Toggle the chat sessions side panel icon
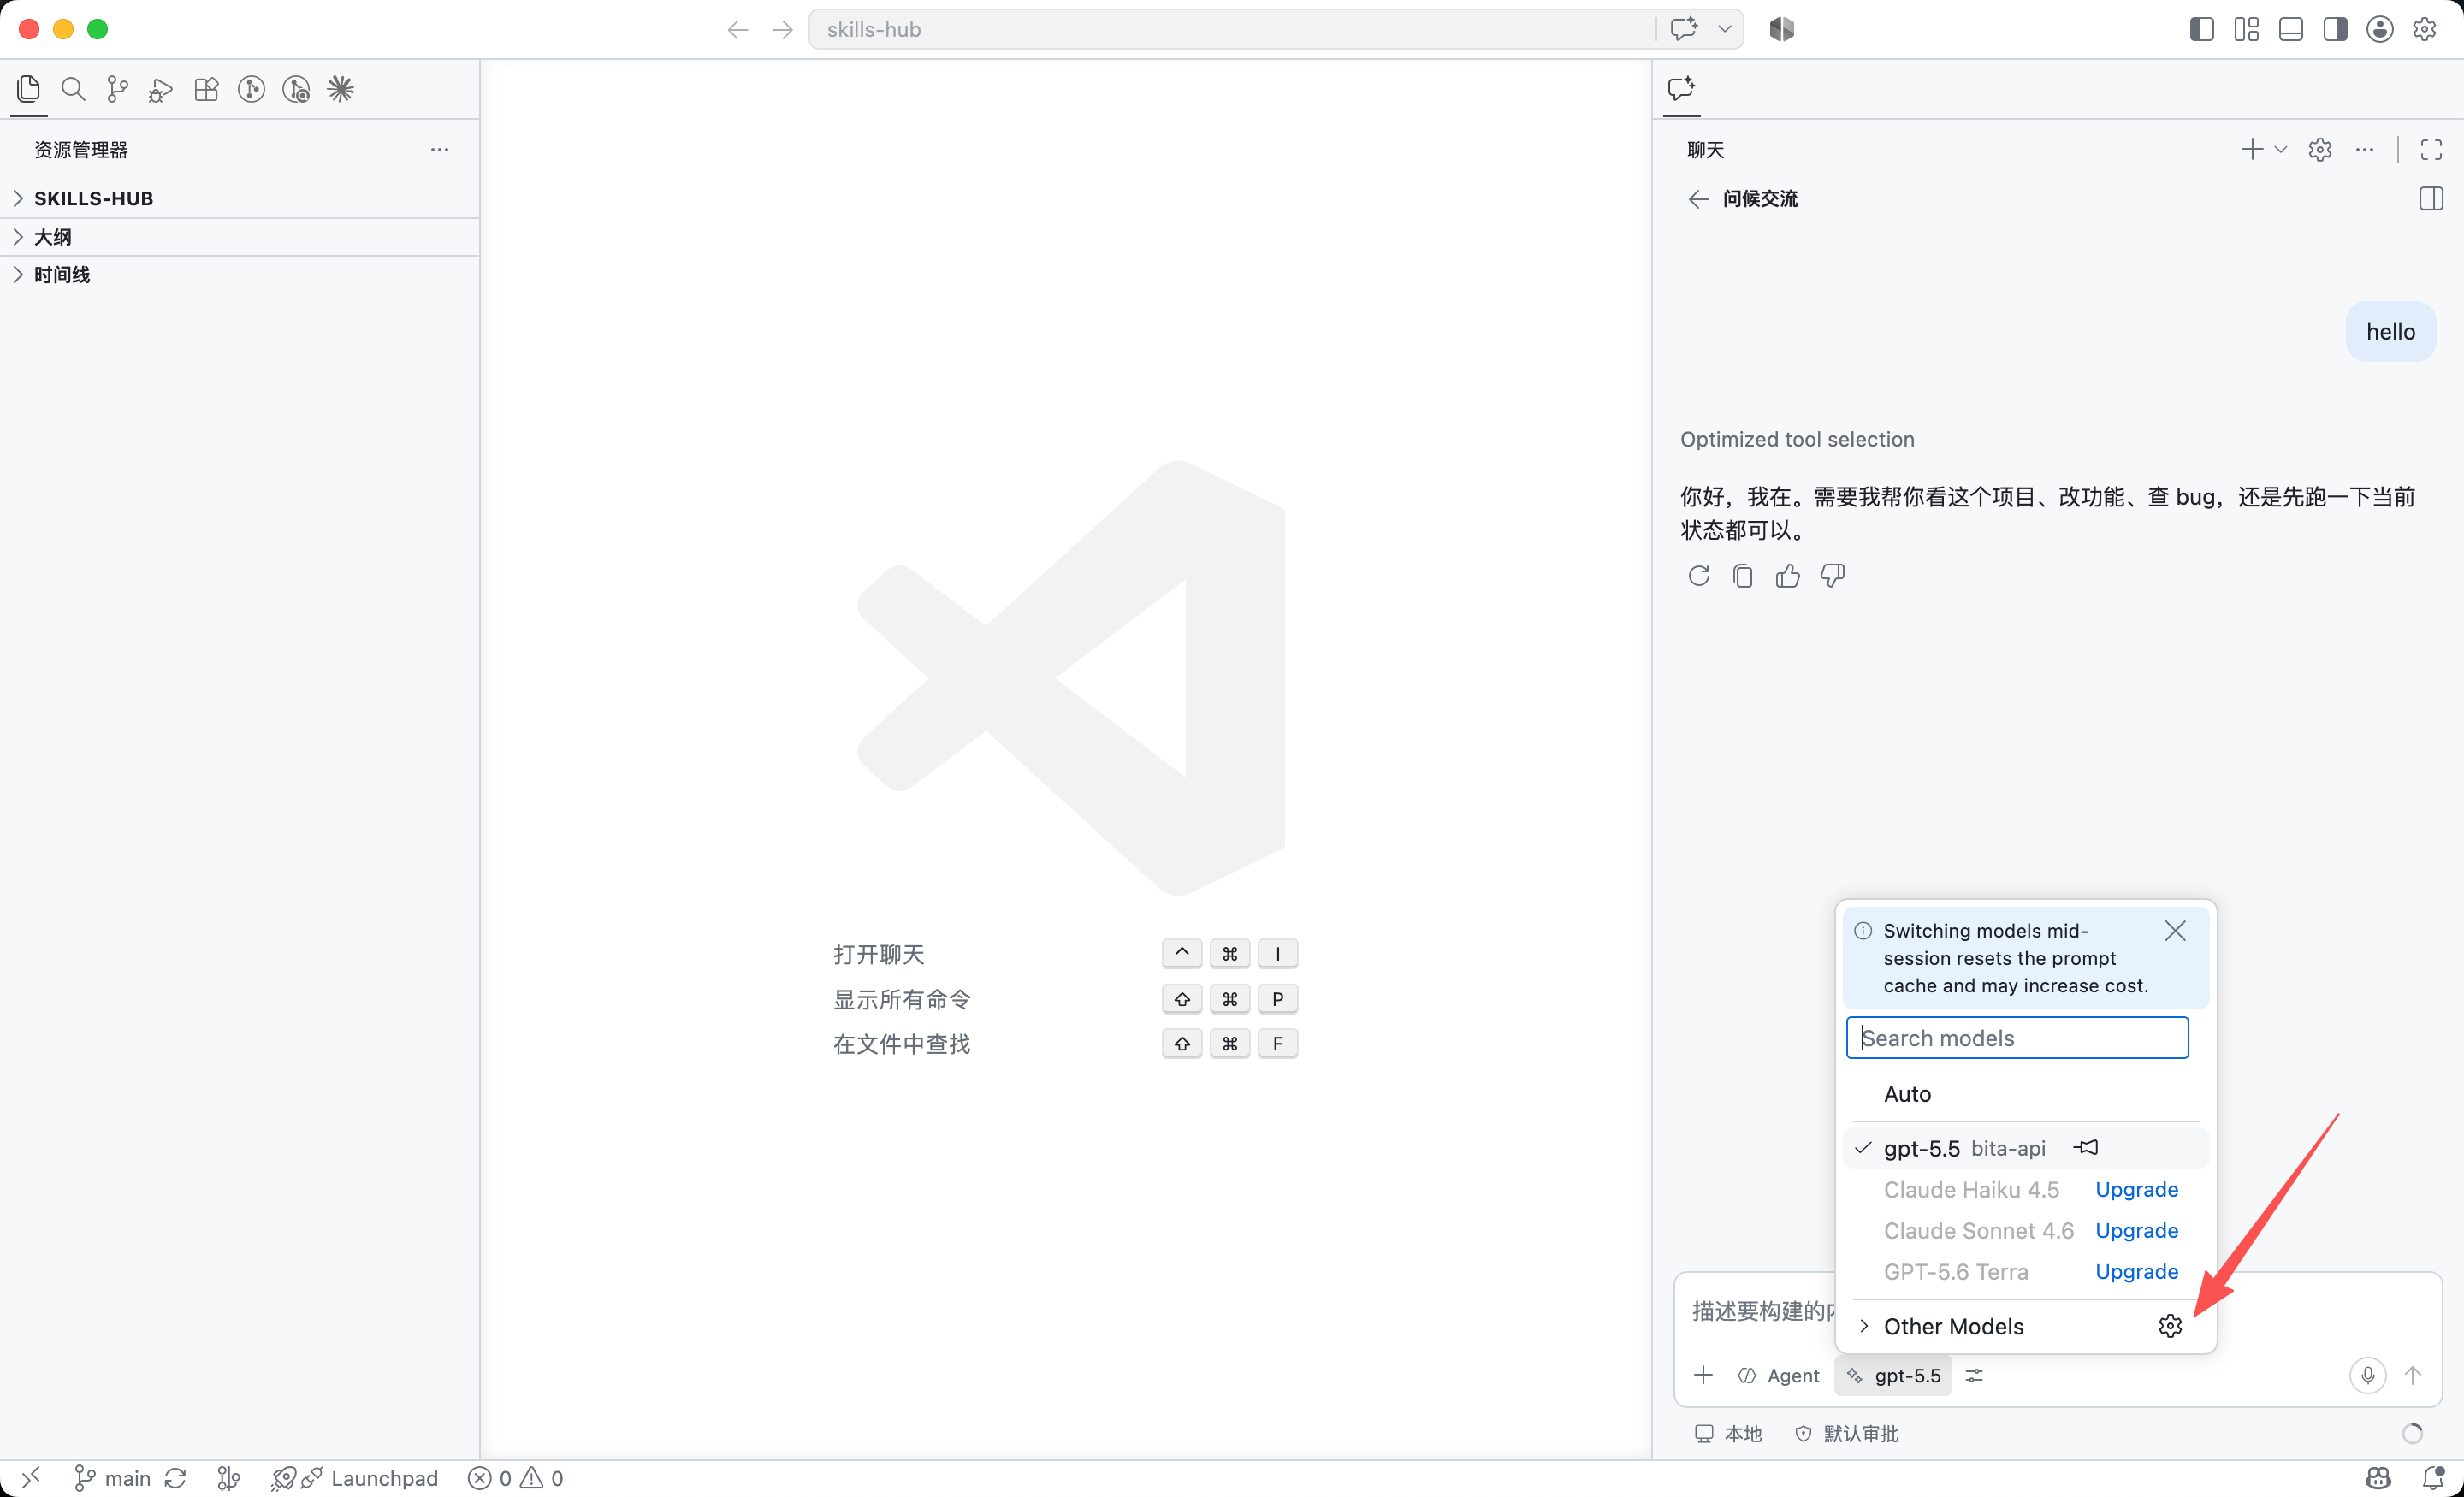Image resolution: width=2464 pixels, height=1497 pixels. [x=2431, y=199]
